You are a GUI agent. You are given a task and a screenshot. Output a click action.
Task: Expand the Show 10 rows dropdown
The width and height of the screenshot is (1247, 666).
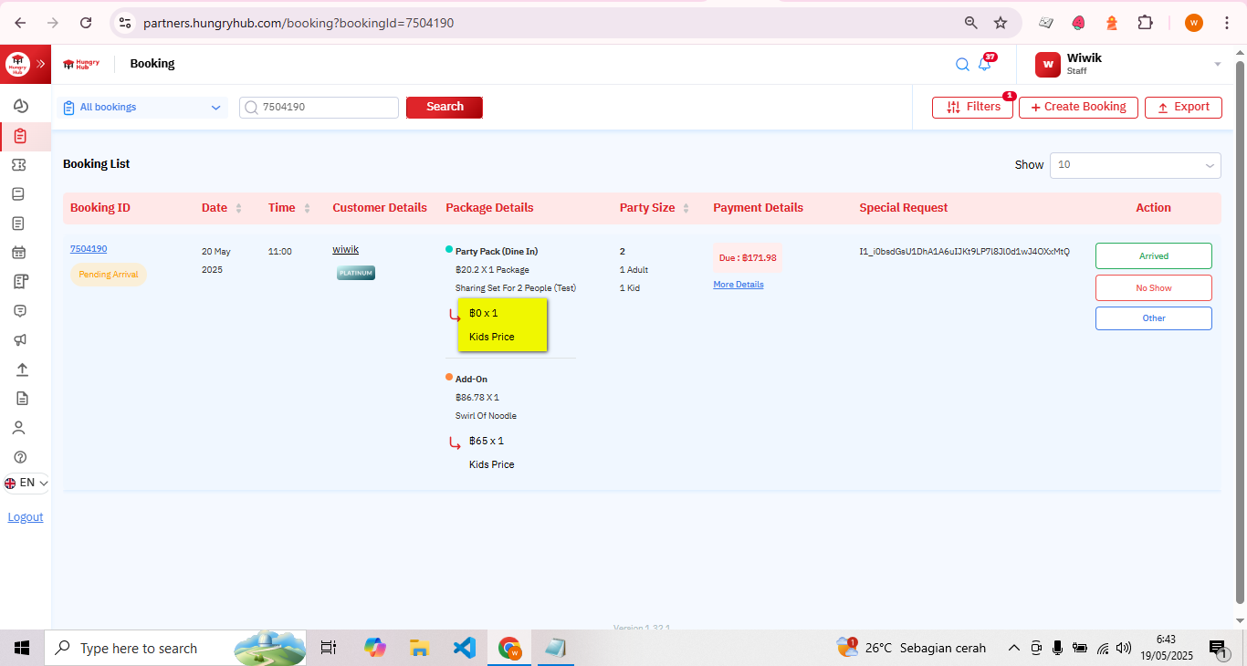[1135, 165]
